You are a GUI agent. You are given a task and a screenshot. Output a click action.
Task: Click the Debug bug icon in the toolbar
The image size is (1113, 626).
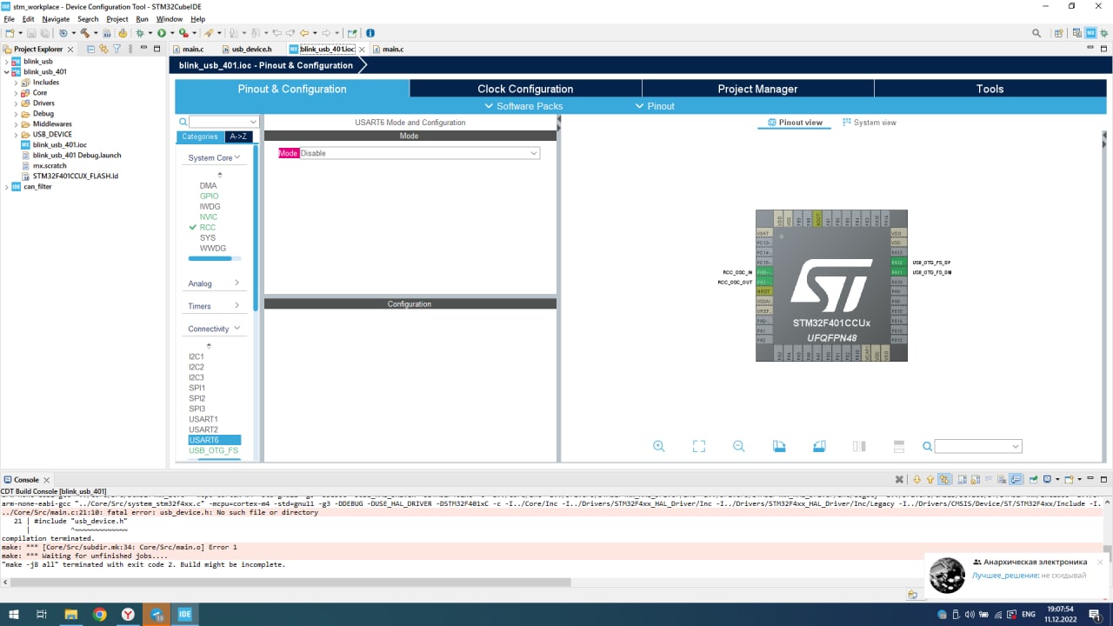pyautogui.click(x=139, y=33)
